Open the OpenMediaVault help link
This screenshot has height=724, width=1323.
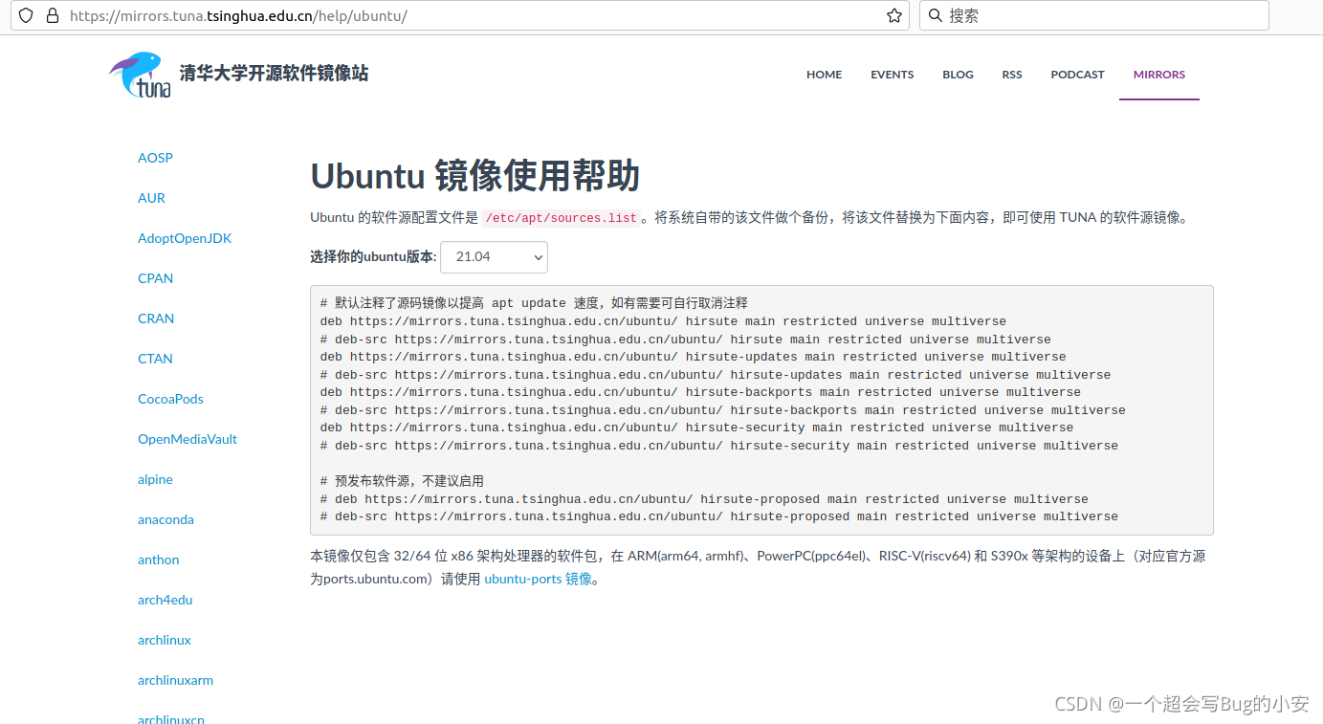click(187, 439)
